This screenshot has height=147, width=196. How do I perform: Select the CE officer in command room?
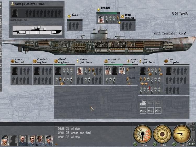coord(108,71)
